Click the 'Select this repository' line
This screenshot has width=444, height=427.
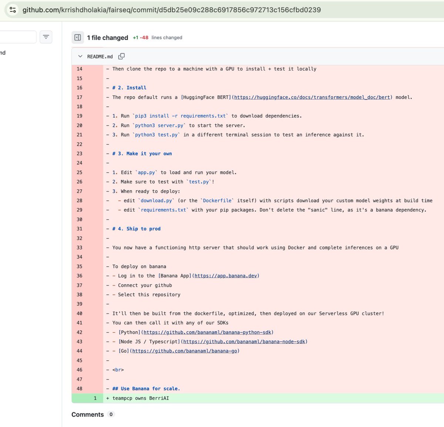coord(146,295)
